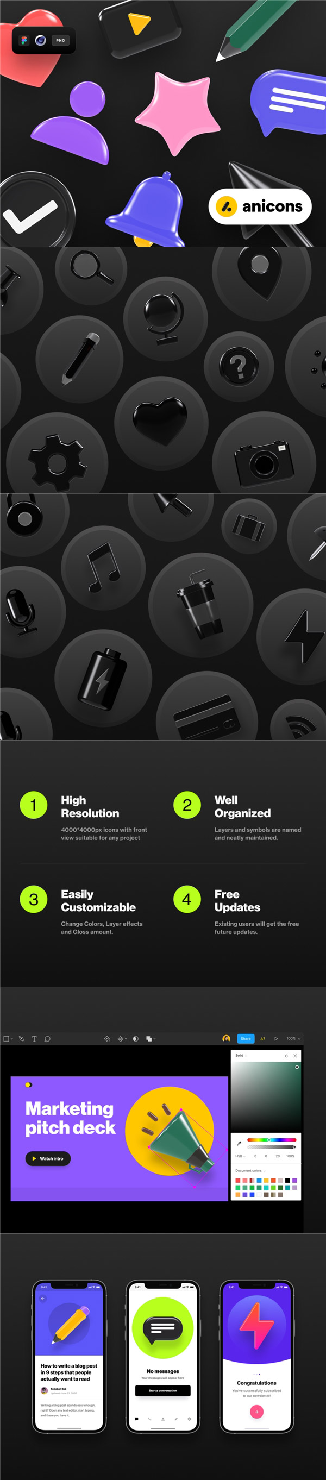Select the settings gear tab on phone

[189, 1419]
